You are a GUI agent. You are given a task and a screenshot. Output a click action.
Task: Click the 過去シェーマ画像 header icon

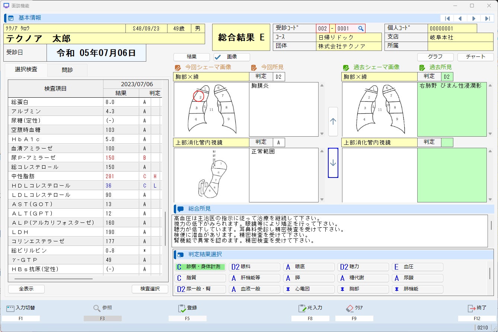point(346,68)
